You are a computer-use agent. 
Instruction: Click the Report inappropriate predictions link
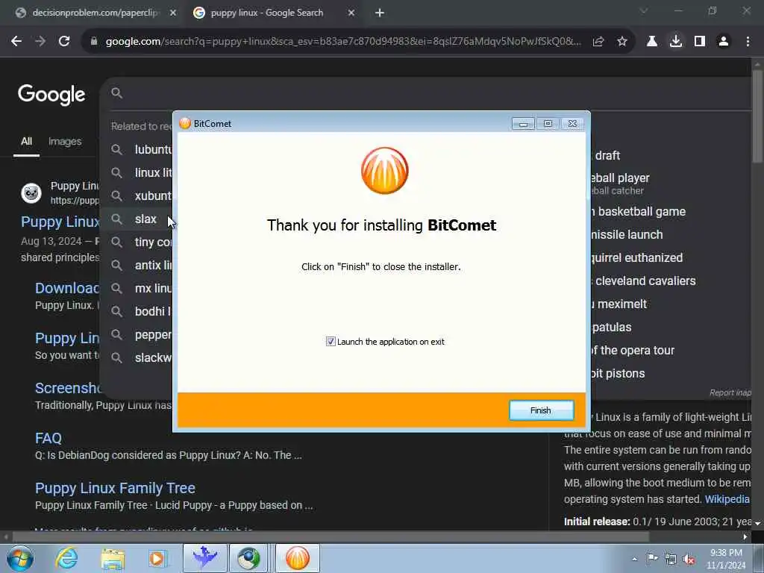click(730, 392)
